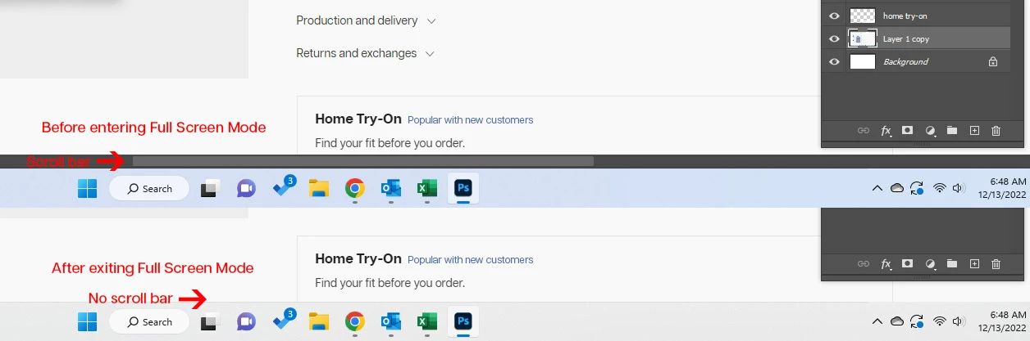Click the Background layer thumbnail
This screenshot has width=1030, height=341.
[x=863, y=61]
